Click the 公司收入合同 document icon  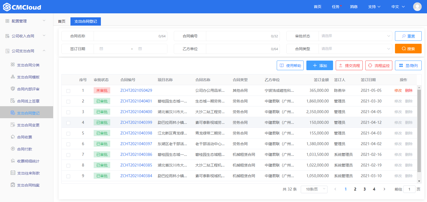7,36
